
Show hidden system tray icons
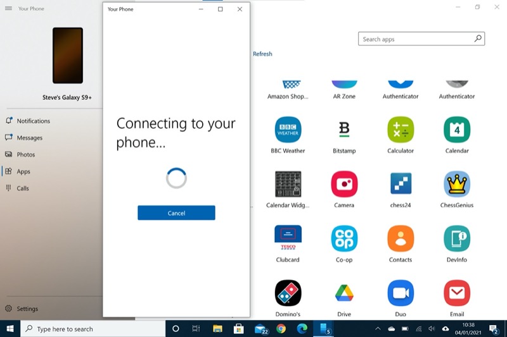point(377,329)
